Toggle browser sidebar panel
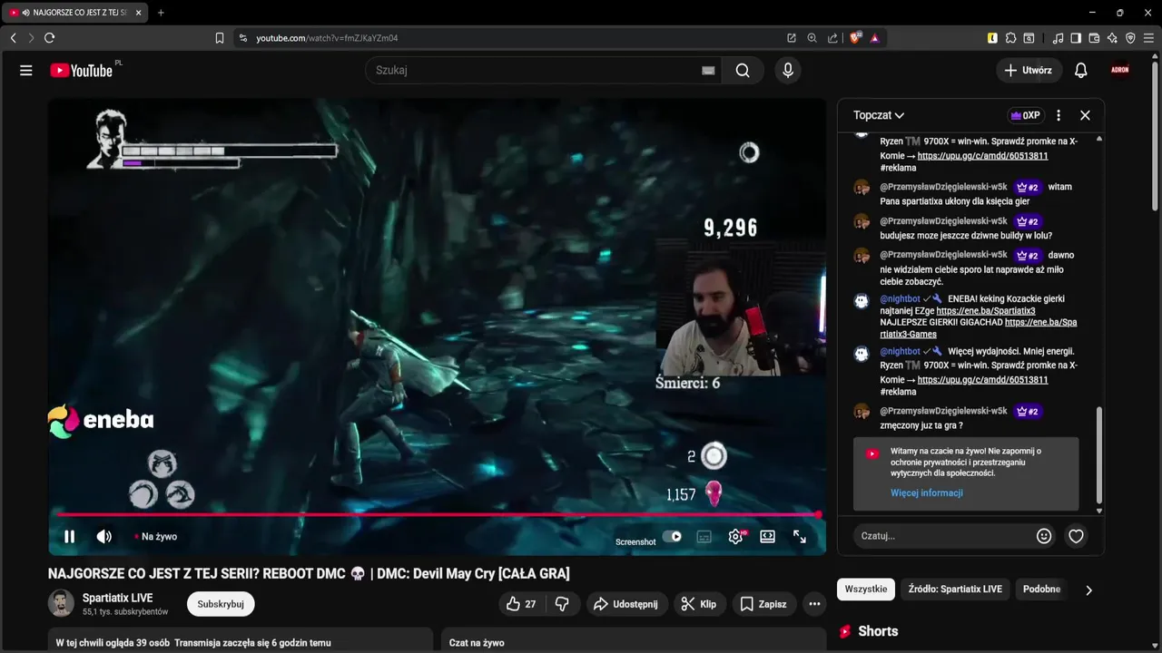Screen dimensions: 1162x653 [1076, 38]
